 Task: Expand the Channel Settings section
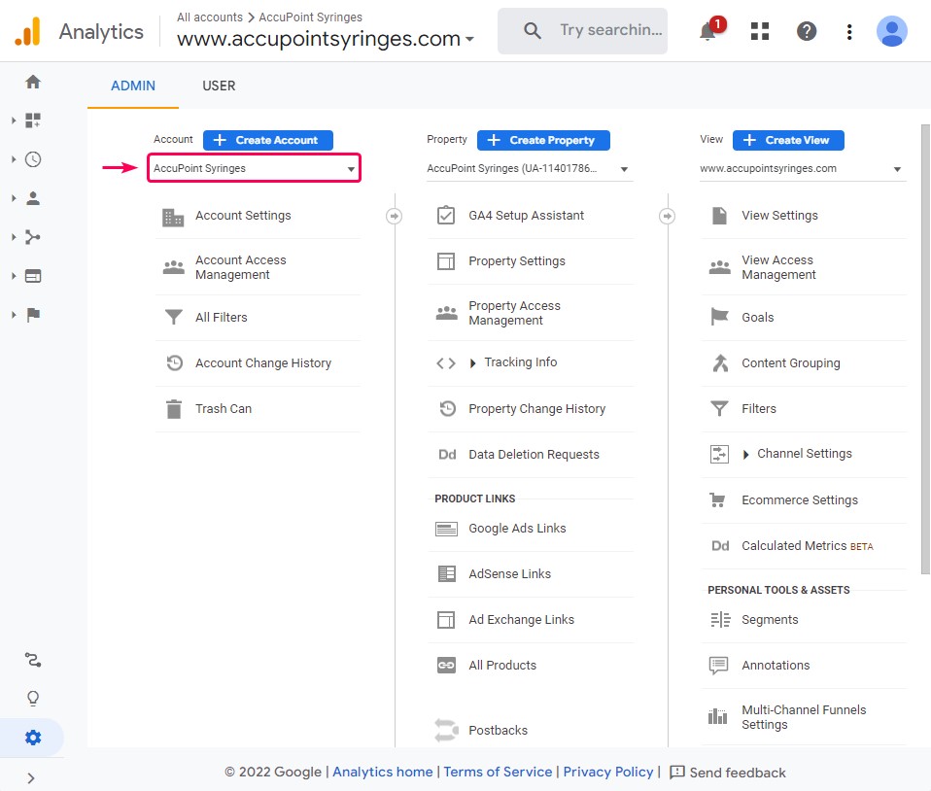(746, 455)
